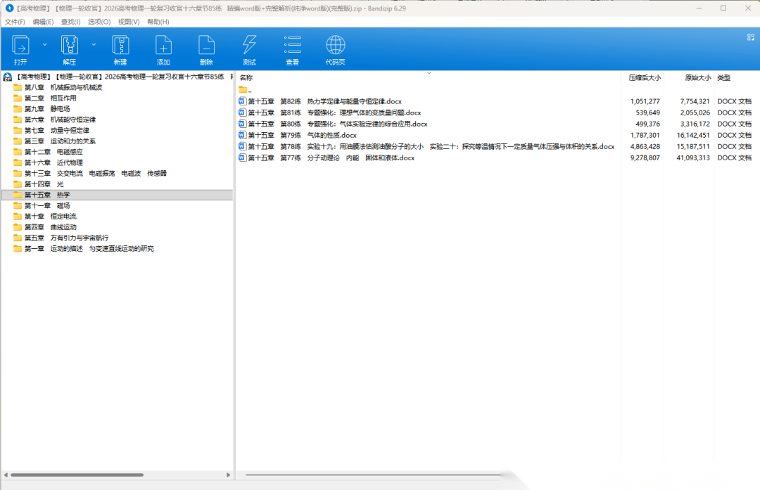Image resolution: width=760 pixels, height=490 pixels.
Task: Click the 删除 (Delete) toolbar icon
Action: click(x=206, y=46)
